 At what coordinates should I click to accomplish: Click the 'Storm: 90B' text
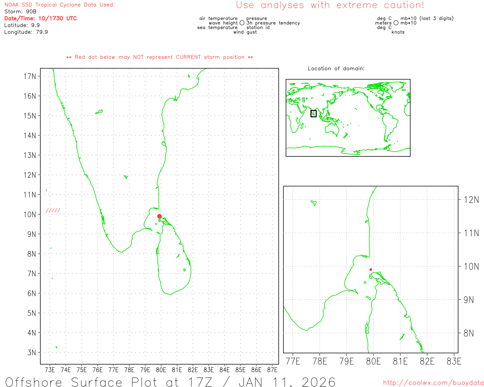pos(20,11)
